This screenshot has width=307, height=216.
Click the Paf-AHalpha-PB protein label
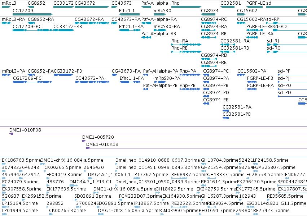pos(160,86)
